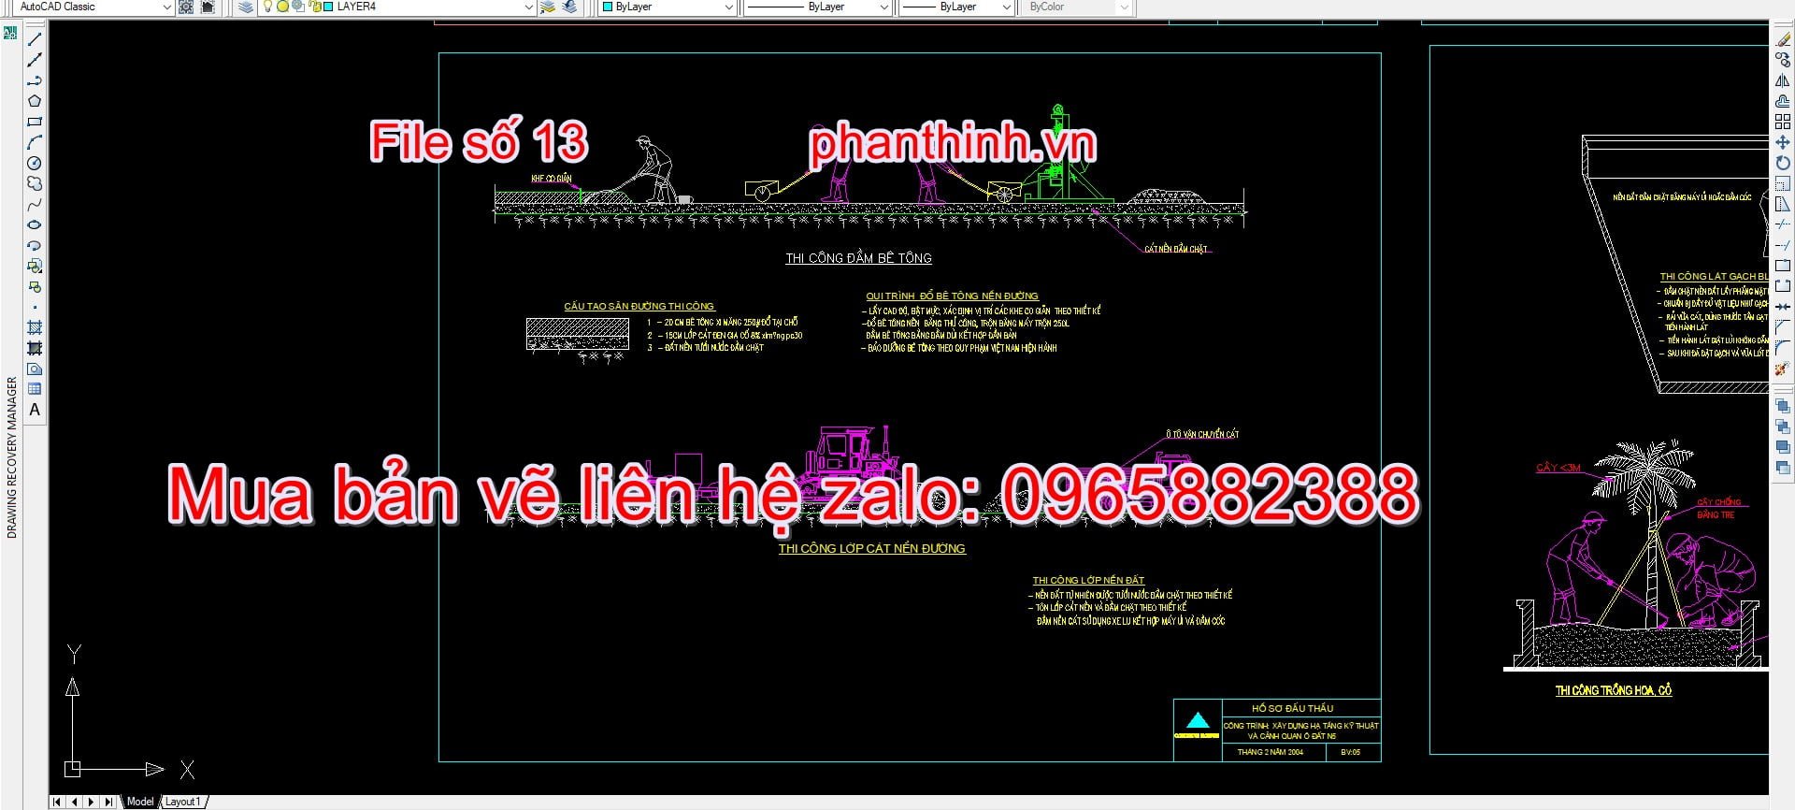The height and width of the screenshot is (810, 1795).
Task: Select the Region tool
Action: coord(35,369)
